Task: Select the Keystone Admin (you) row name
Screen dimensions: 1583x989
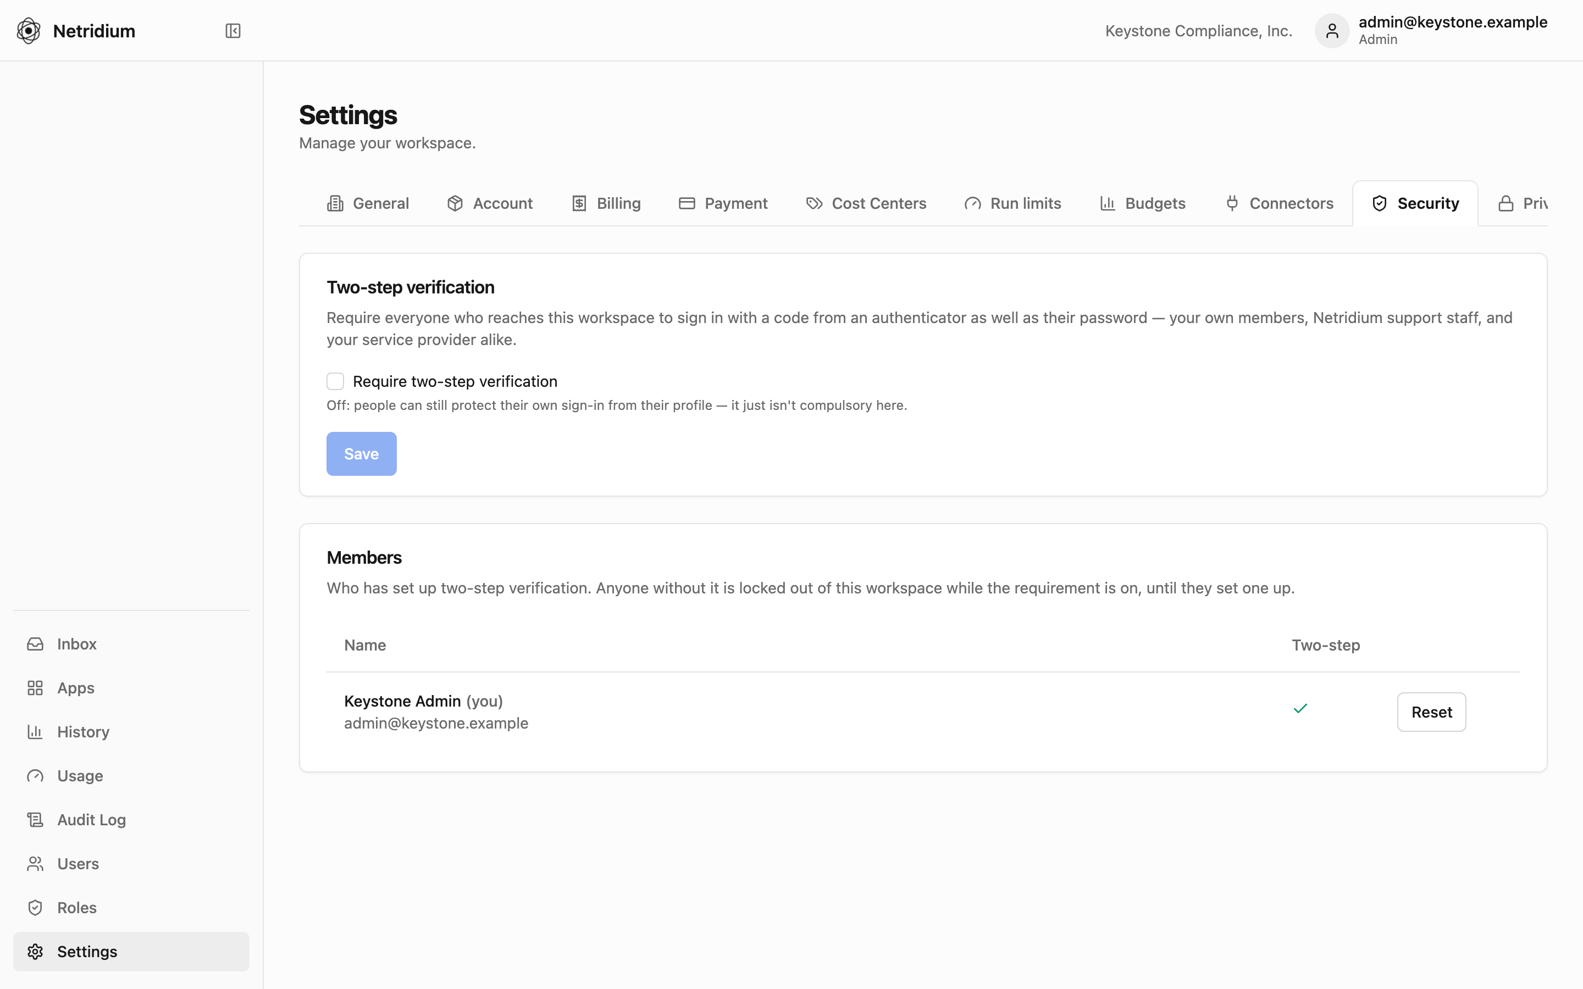Action: (423, 701)
